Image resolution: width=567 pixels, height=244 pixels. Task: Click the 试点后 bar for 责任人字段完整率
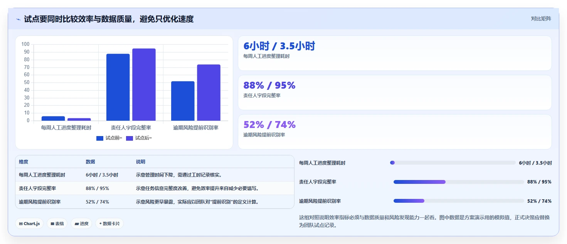[144, 84]
